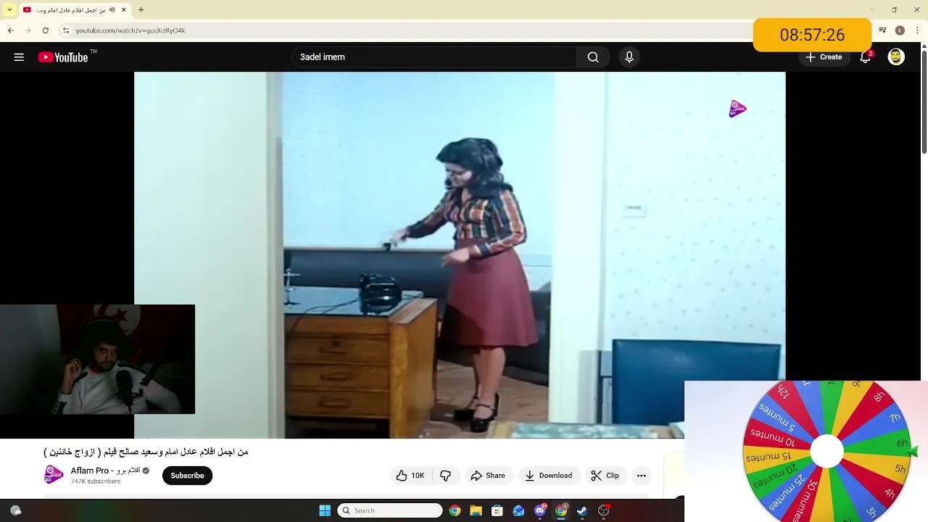Reload the YouTube page

click(45, 30)
